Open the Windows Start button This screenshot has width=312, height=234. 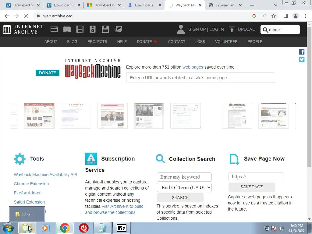tap(8, 228)
